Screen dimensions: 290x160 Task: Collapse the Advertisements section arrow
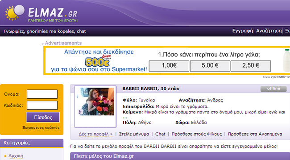42,44
